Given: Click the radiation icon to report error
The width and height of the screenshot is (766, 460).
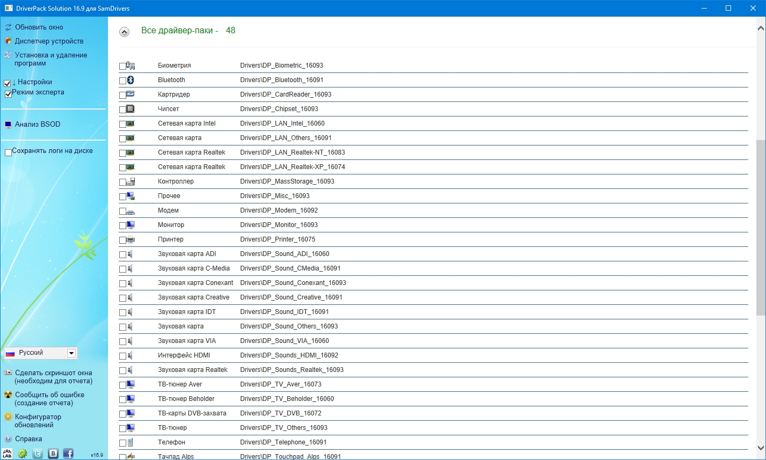Looking at the screenshot, I should [8, 395].
